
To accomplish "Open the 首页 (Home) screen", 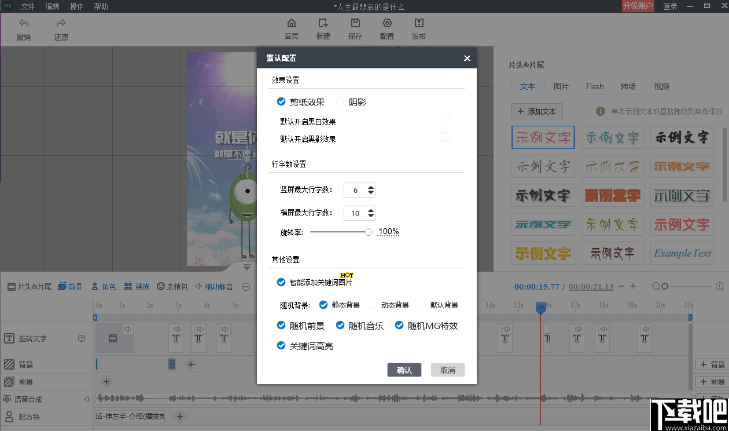I will pyautogui.click(x=291, y=28).
